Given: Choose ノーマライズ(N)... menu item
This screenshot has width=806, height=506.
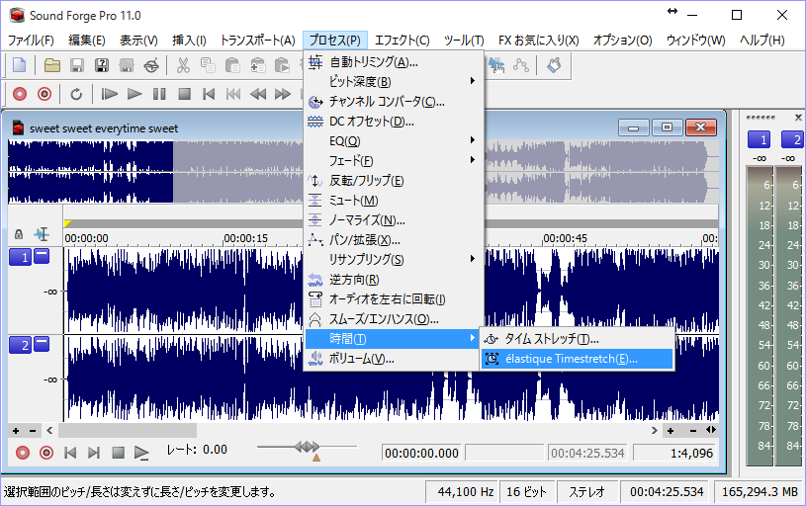Looking at the screenshot, I should pos(394,220).
